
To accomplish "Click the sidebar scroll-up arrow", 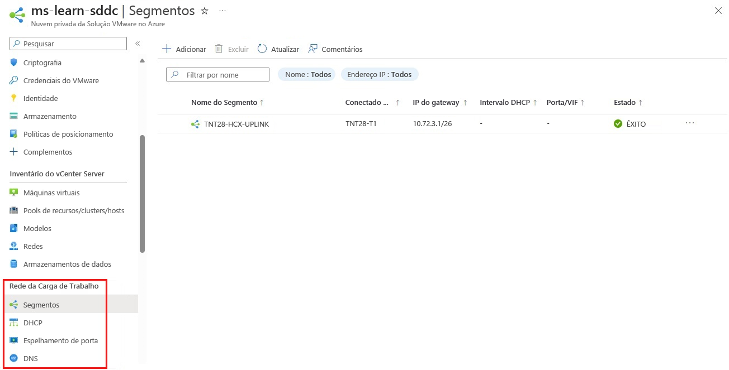I will click(x=142, y=60).
